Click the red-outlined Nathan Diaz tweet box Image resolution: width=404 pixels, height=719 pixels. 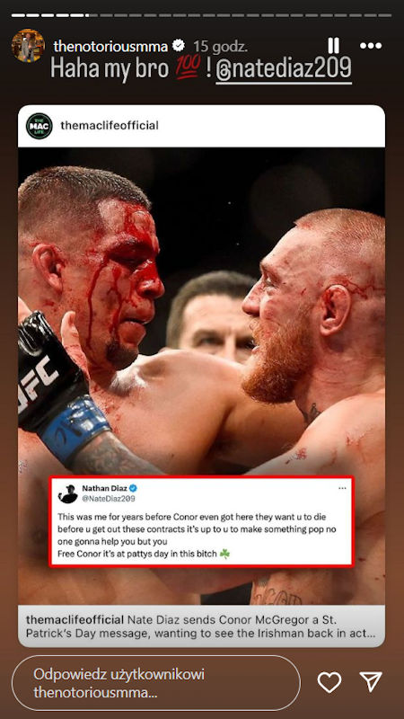(201, 522)
